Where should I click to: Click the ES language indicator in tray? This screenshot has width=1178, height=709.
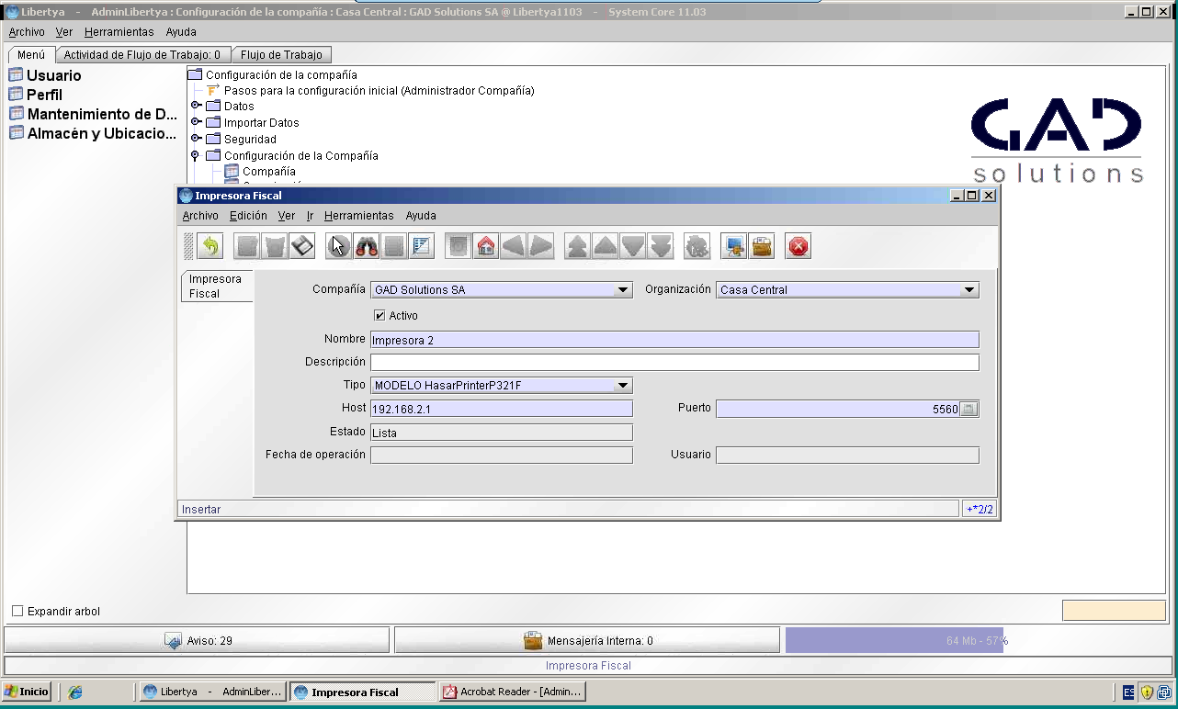[x=1128, y=692]
